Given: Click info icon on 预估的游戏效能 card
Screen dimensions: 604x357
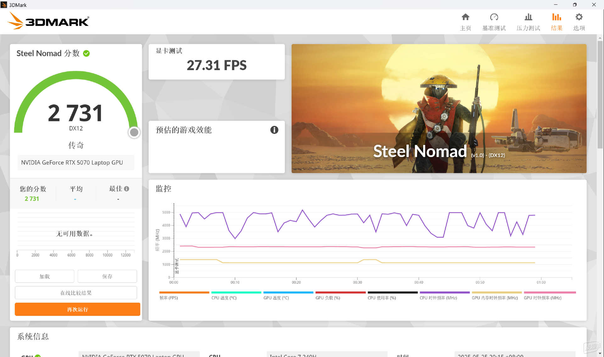Looking at the screenshot, I should (x=274, y=130).
